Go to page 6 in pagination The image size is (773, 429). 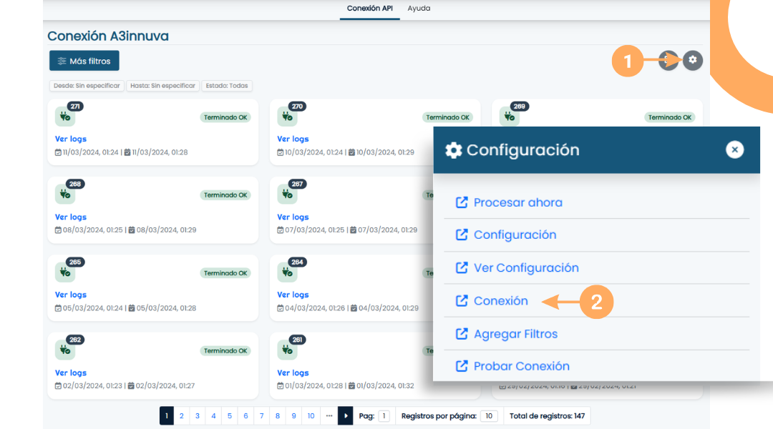[245, 415]
